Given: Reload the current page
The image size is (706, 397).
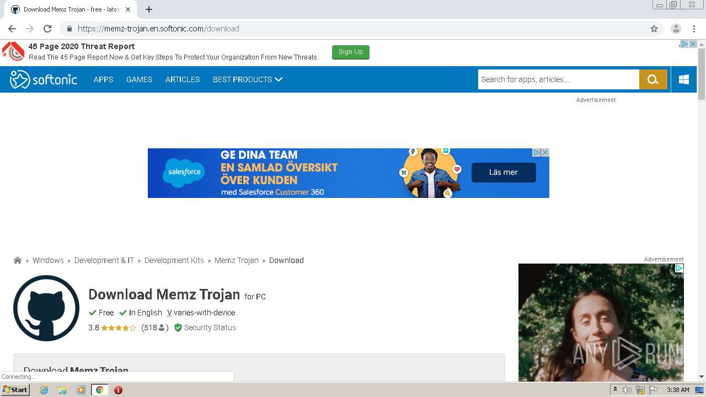Looking at the screenshot, I should tap(47, 29).
